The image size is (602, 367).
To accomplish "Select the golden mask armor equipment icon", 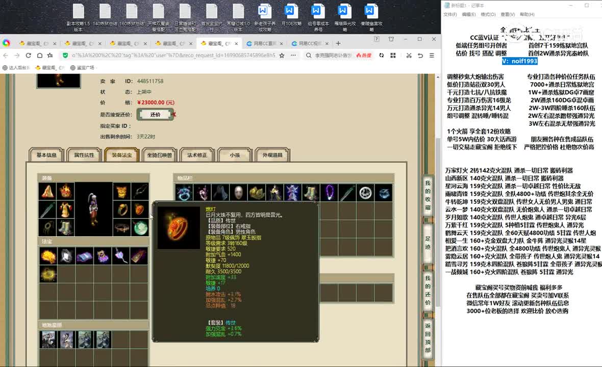I will click(x=122, y=191).
